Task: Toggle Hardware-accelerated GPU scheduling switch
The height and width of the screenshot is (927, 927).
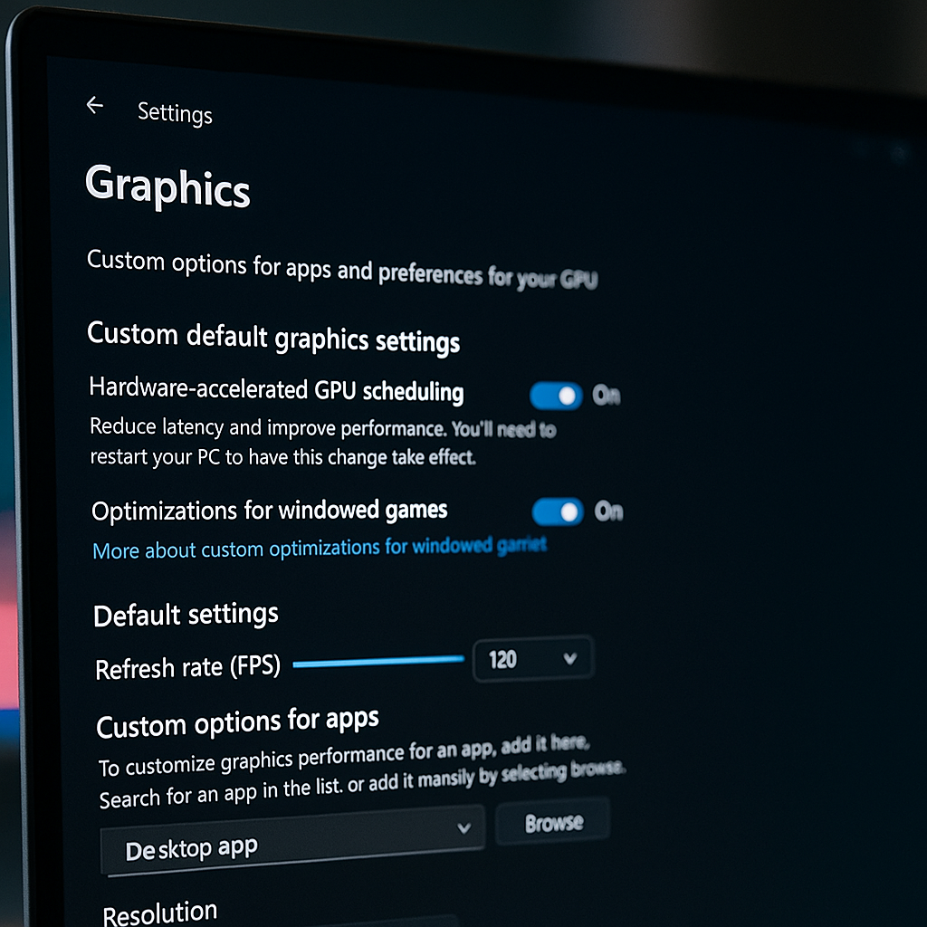Action: tap(556, 396)
